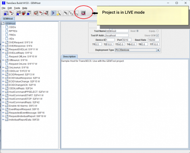Select tree row IndividualReportData: S6F20

tap(24, 120)
